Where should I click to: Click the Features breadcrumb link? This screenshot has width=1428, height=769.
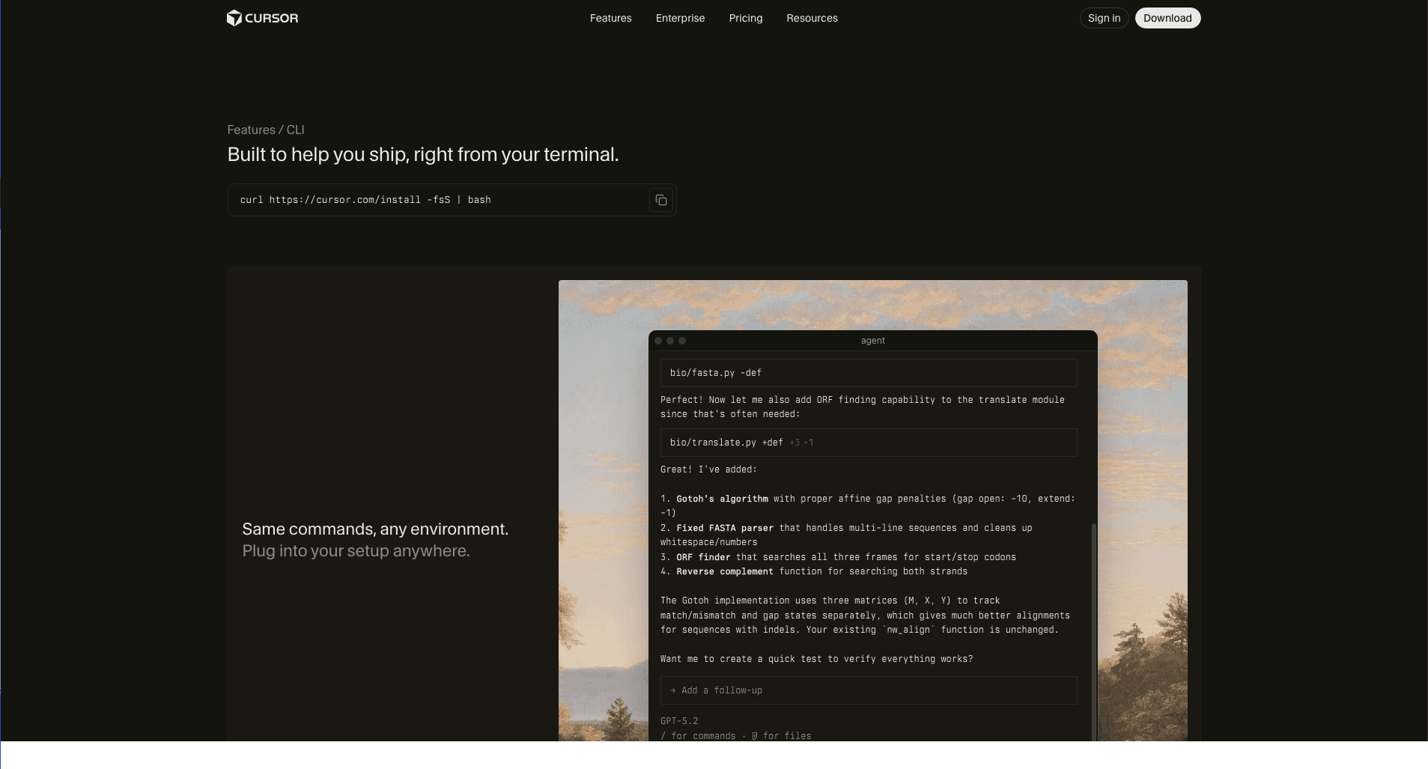click(251, 130)
